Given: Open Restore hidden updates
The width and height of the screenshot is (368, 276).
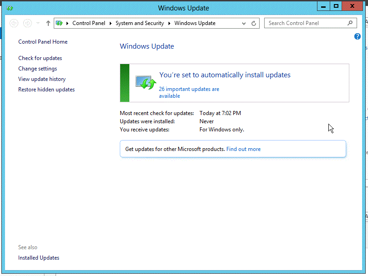Looking at the screenshot, I should click(46, 90).
